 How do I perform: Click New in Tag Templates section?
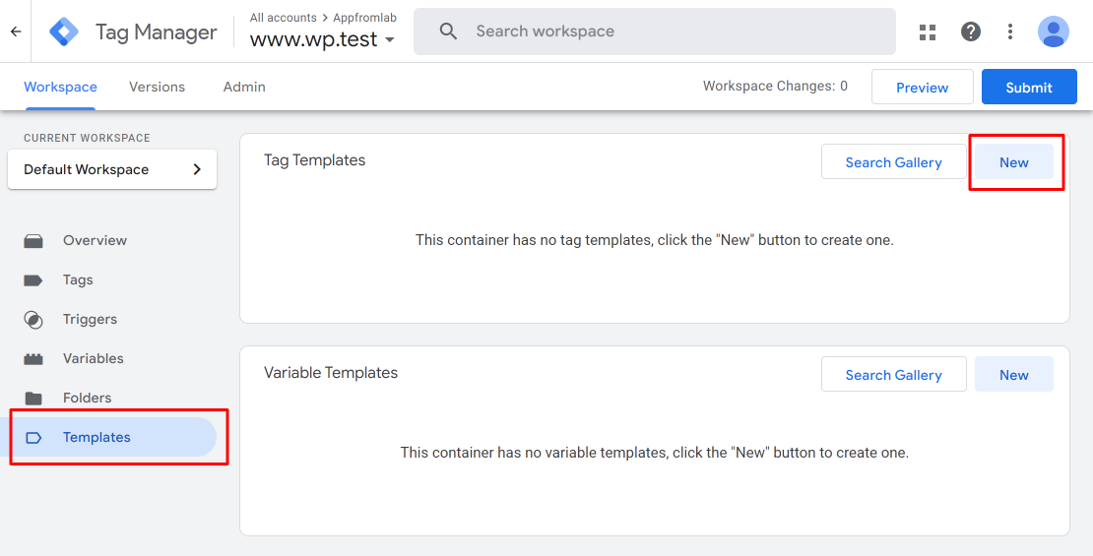1013,162
